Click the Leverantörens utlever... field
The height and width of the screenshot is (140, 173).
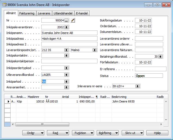click(149, 44)
